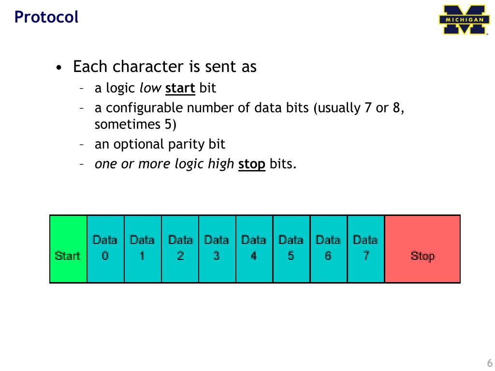Screen dimensions: 495x371
Task: Click the Data 4 cell
Action: (254, 249)
